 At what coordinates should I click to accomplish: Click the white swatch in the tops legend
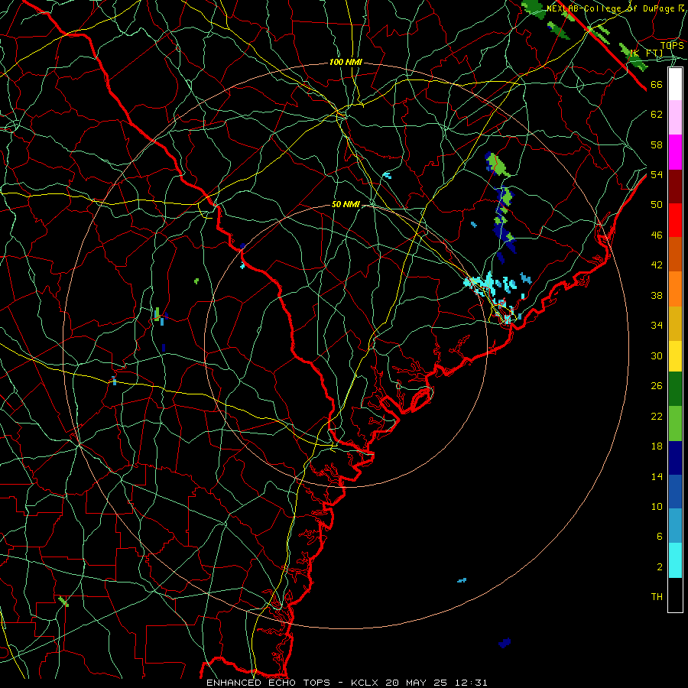(675, 84)
